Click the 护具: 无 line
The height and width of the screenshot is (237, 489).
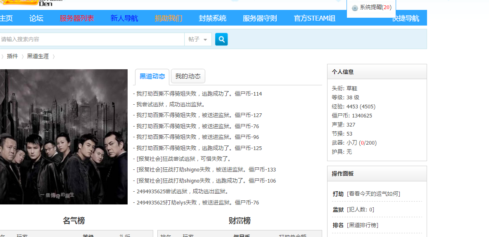click(342, 152)
